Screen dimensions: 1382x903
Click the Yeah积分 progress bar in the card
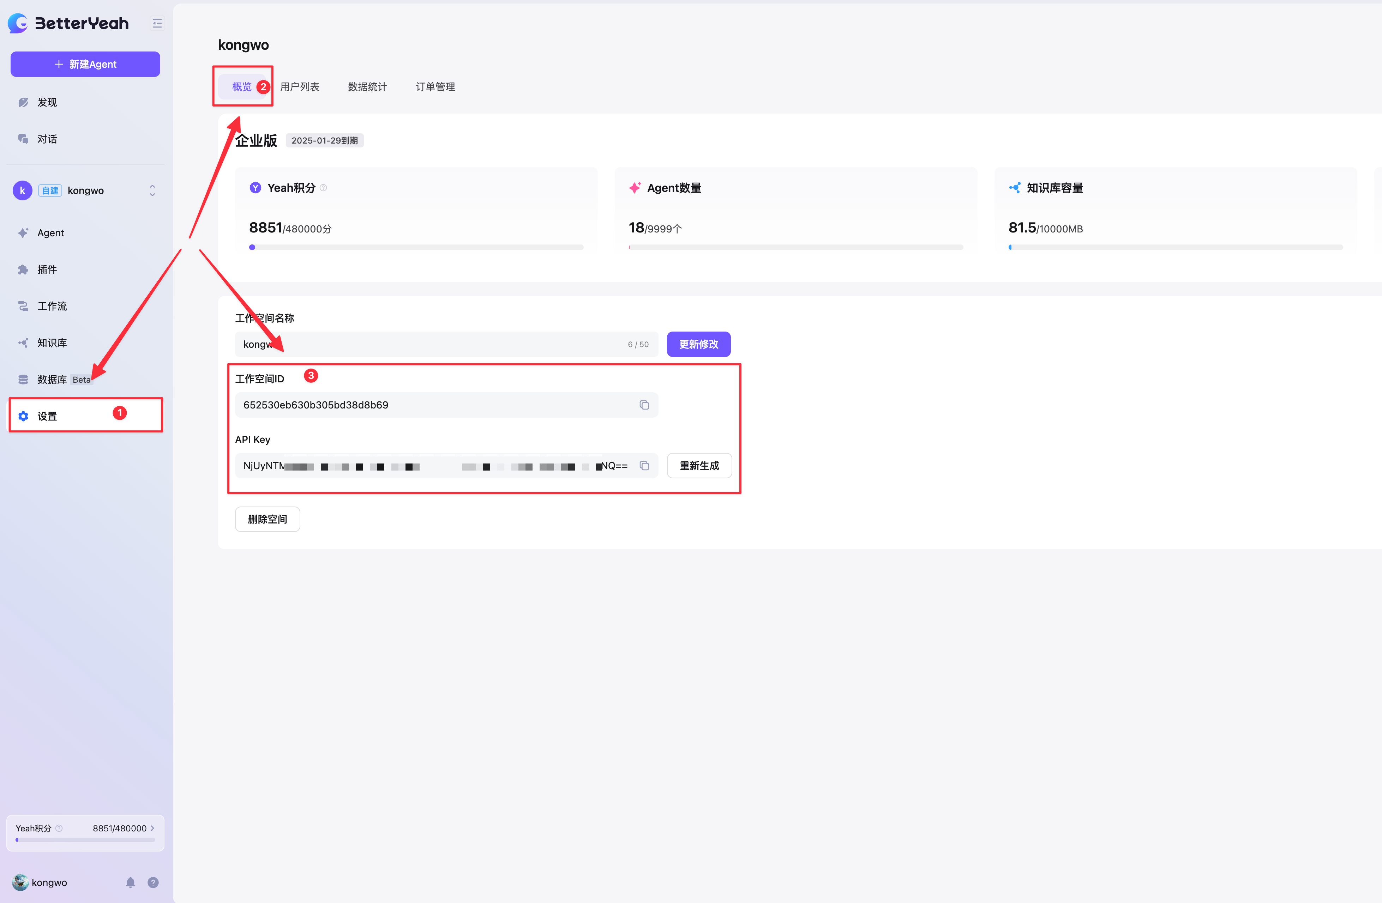416,247
